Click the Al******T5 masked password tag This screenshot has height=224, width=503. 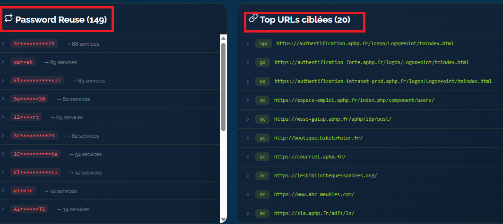click(29, 209)
